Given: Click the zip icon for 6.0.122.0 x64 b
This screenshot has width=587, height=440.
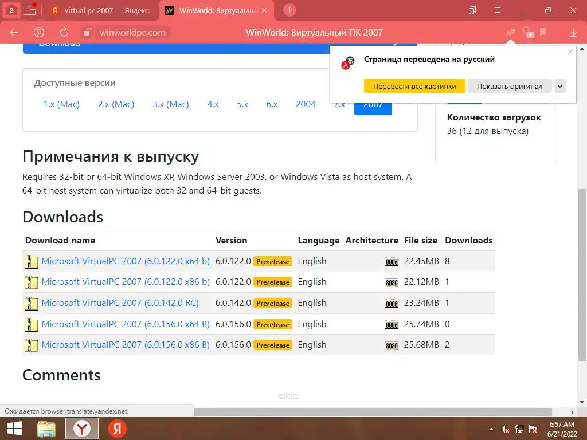Looking at the screenshot, I should pyautogui.click(x=31, y=261).
